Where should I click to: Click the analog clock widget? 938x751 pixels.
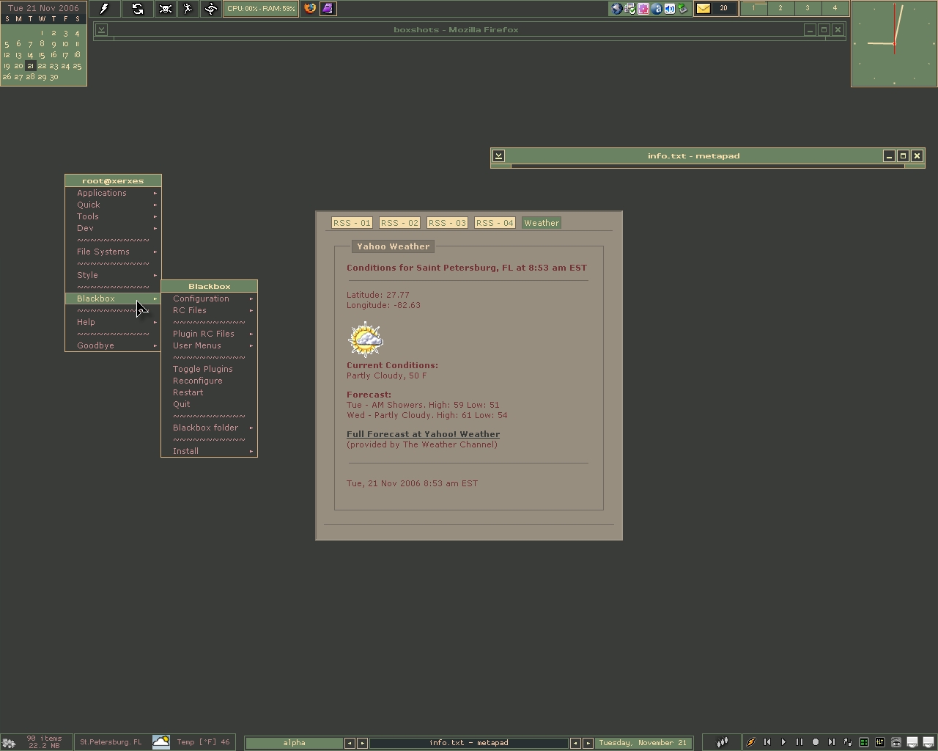click(894, 43)
